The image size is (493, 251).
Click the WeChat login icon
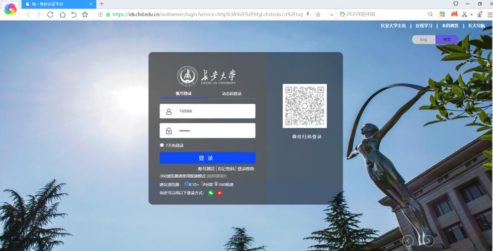pyautogui.click(x=211, y=193)
